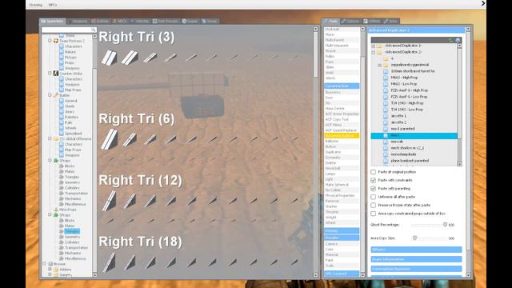Image resolution: width=512 pixels, height=288 pixels.
Task: Click the green refresh icon above dupe list
Action: [451, 40]
